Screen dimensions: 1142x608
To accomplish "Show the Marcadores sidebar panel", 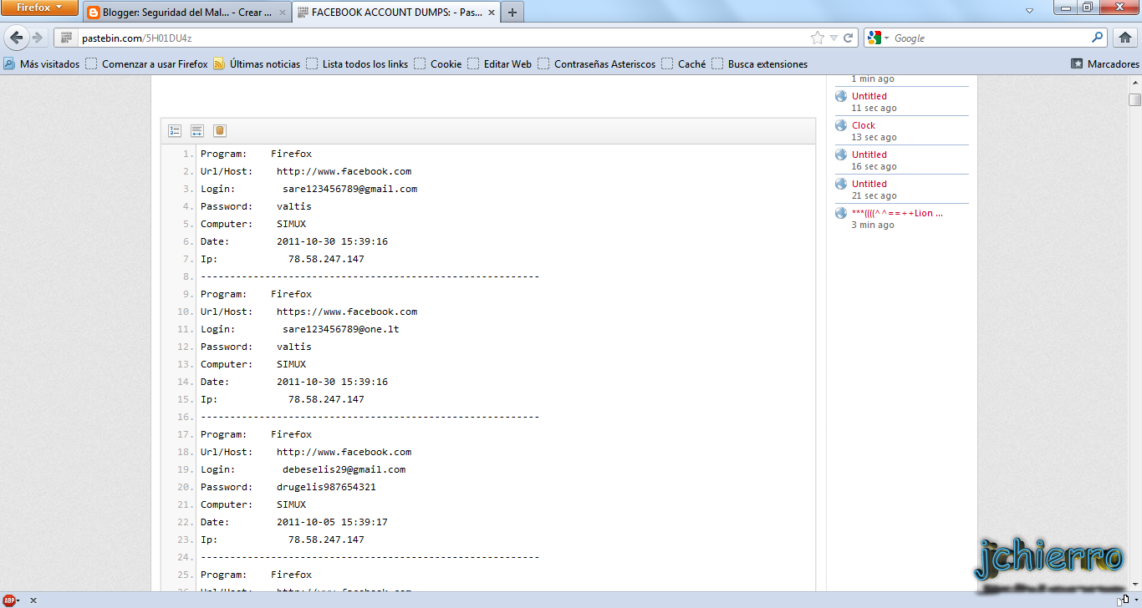I will (x=1105, y=63).
